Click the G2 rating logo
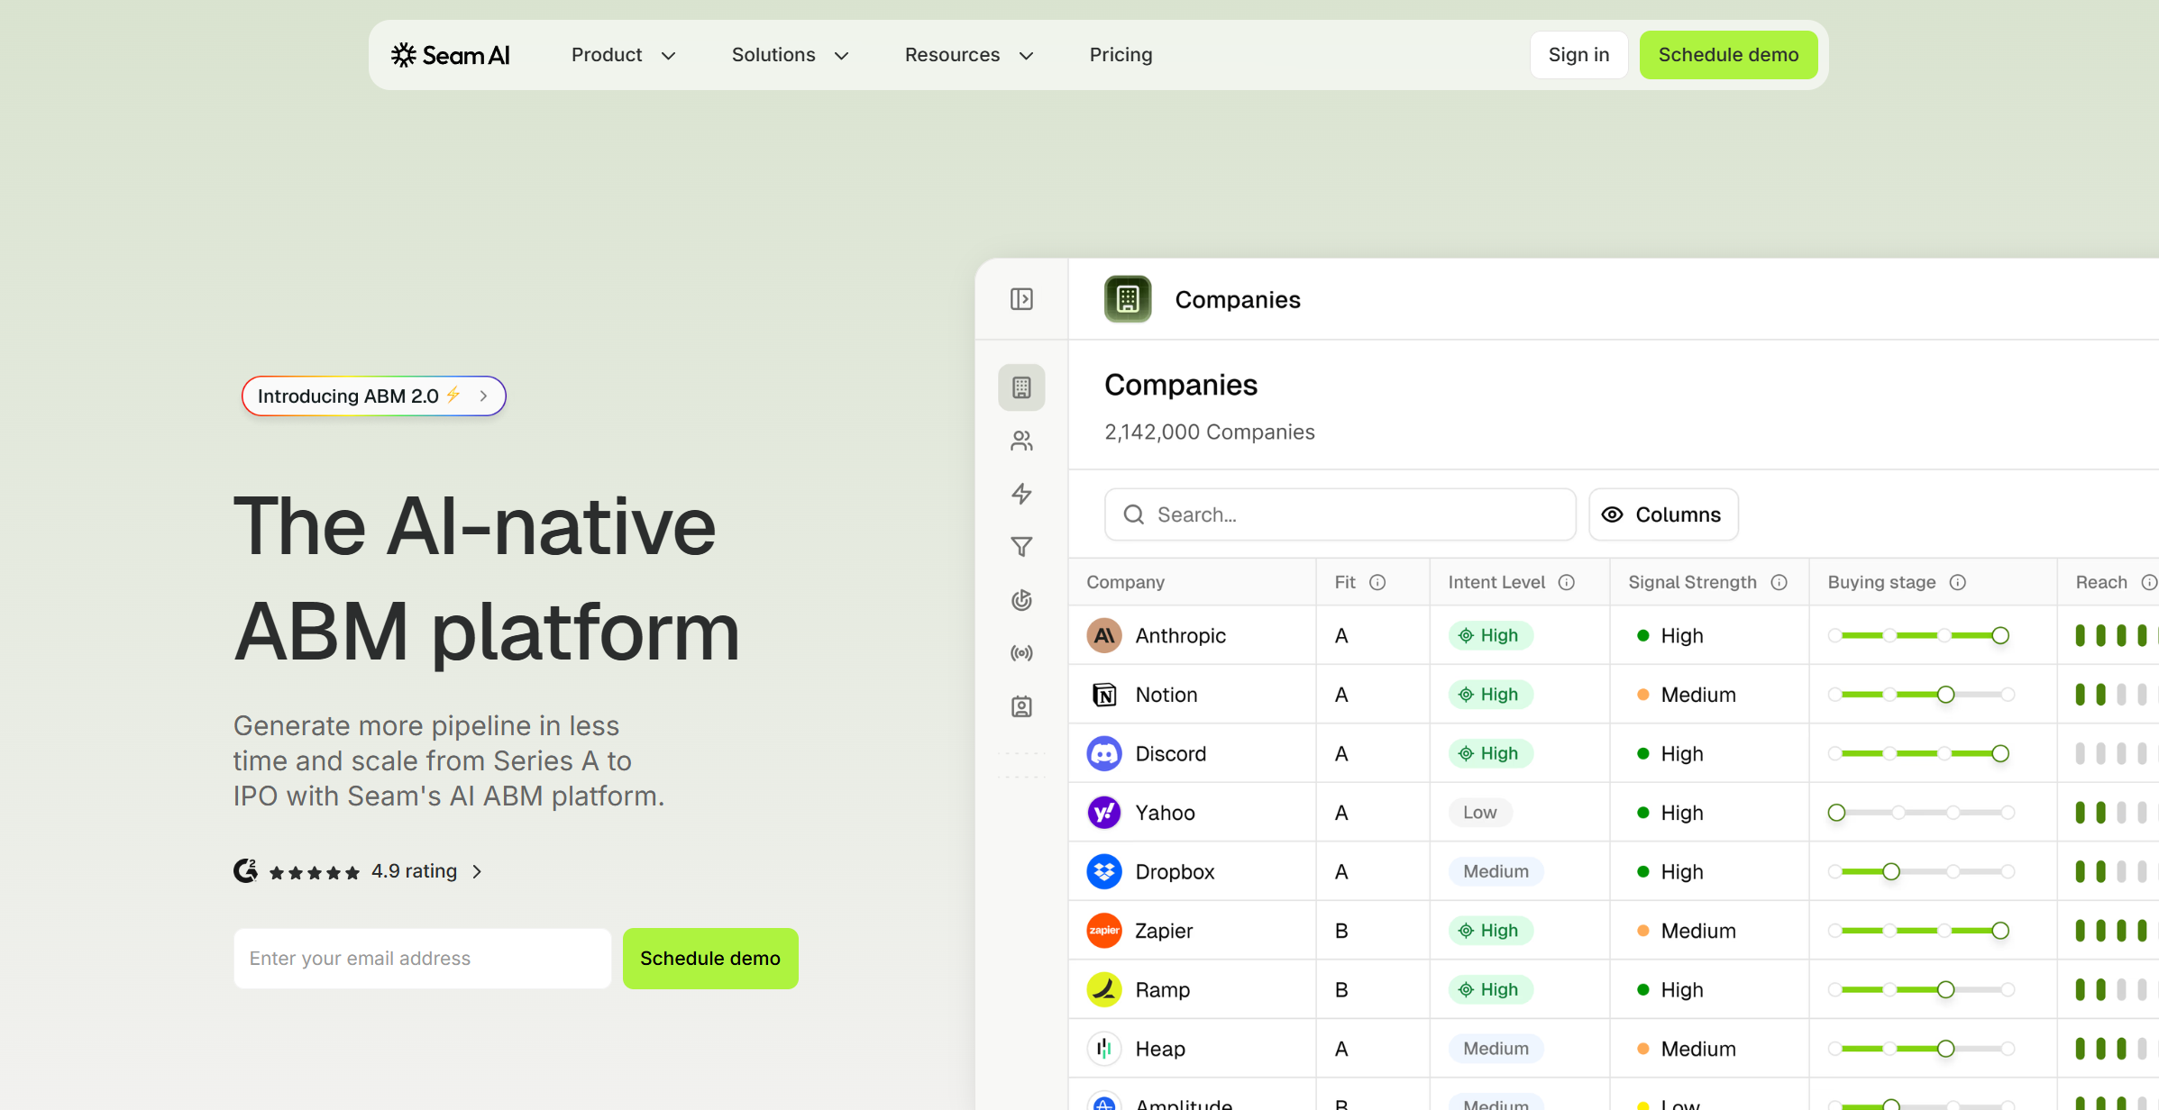Viewport: 2159px width, 1110px height. [x=245, y=871]
